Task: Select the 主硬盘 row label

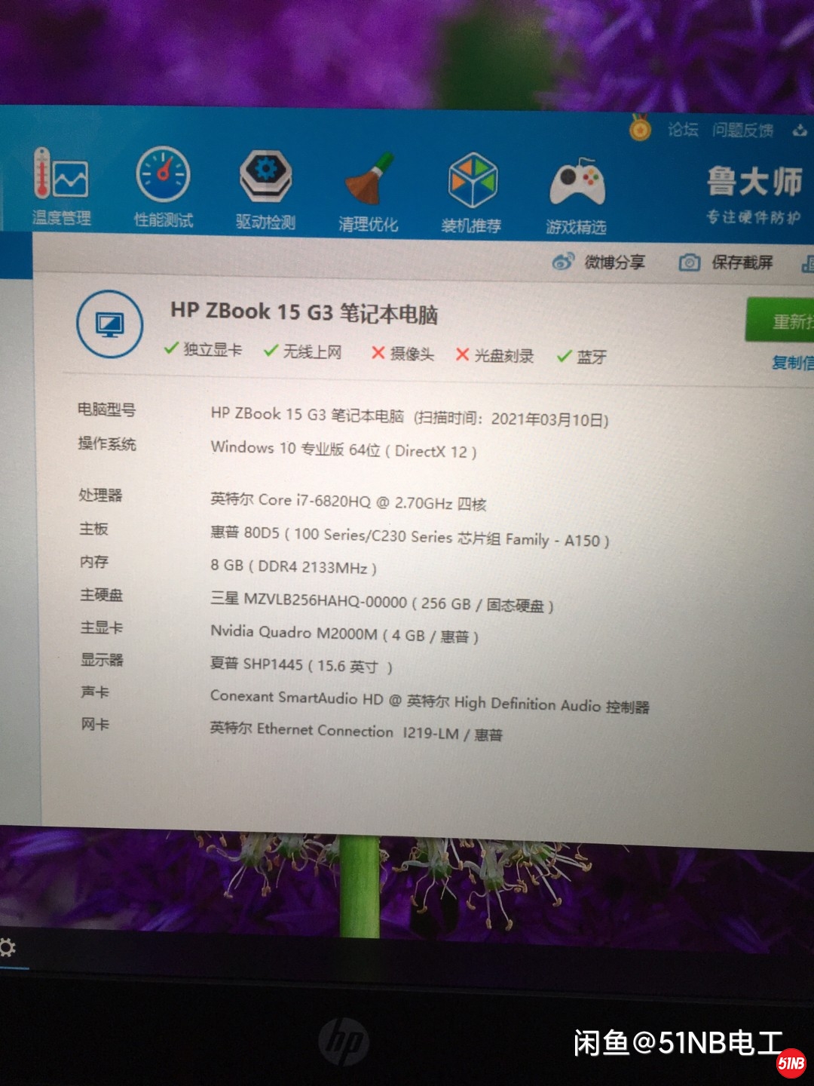Action: tap(101, 594)
